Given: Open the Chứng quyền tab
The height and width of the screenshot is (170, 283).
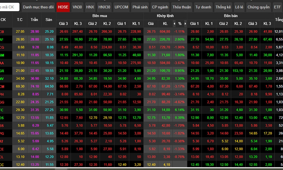Looking at the screenshot, I should (258, 7).
